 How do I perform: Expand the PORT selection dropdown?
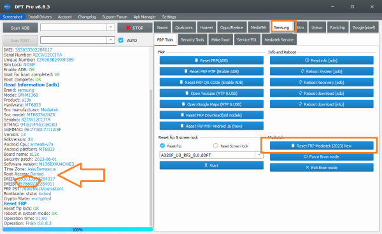111,39
